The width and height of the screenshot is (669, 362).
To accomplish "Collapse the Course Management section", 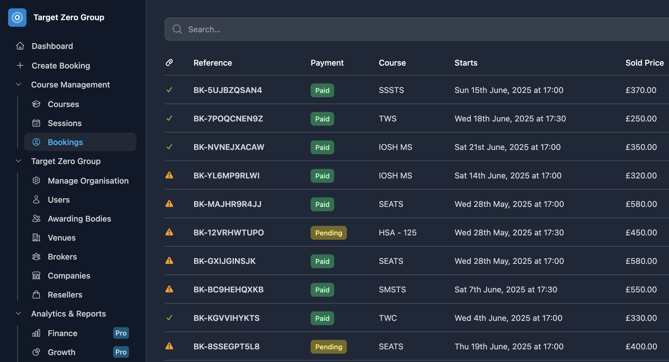I will pyautogui.click(x=18, y=84).
